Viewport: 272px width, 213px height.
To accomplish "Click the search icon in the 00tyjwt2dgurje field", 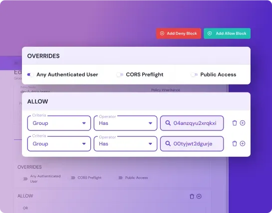I will [x=168, y=144].
